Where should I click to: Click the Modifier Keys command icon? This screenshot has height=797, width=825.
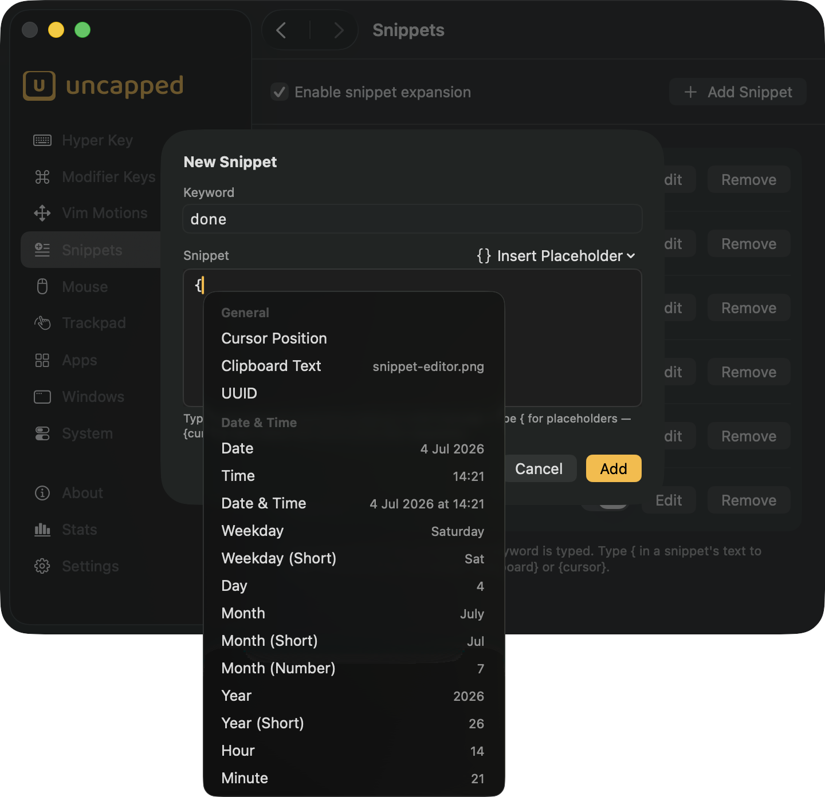pyautogui.click(x=42, y=177)
